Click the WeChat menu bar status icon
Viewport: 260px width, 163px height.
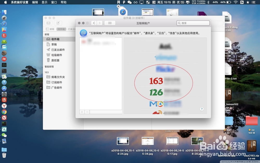[x=129, y=2]
